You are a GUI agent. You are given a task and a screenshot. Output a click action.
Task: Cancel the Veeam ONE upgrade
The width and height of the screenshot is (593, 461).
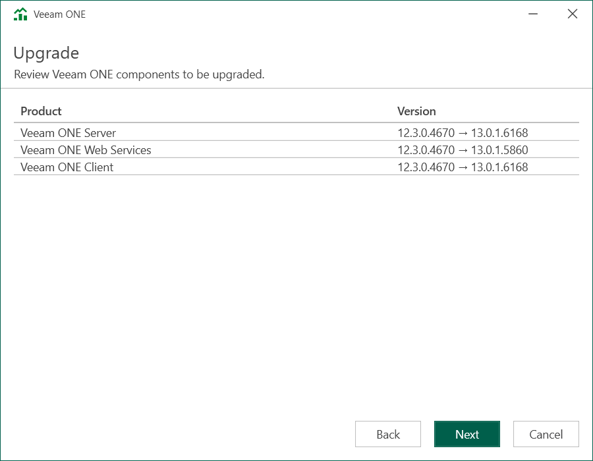[x=546, y=434]
